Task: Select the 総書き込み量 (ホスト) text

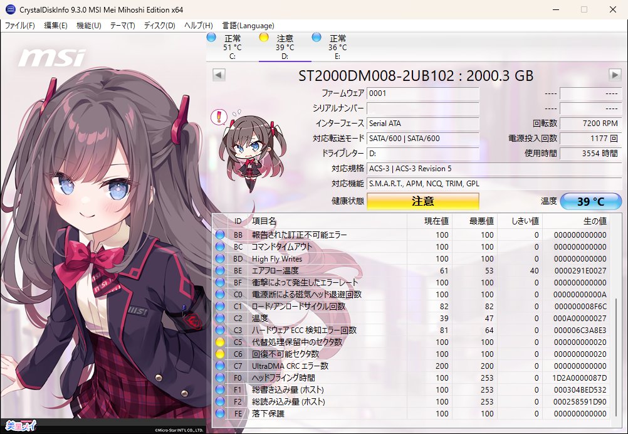Action: [288, 390]
